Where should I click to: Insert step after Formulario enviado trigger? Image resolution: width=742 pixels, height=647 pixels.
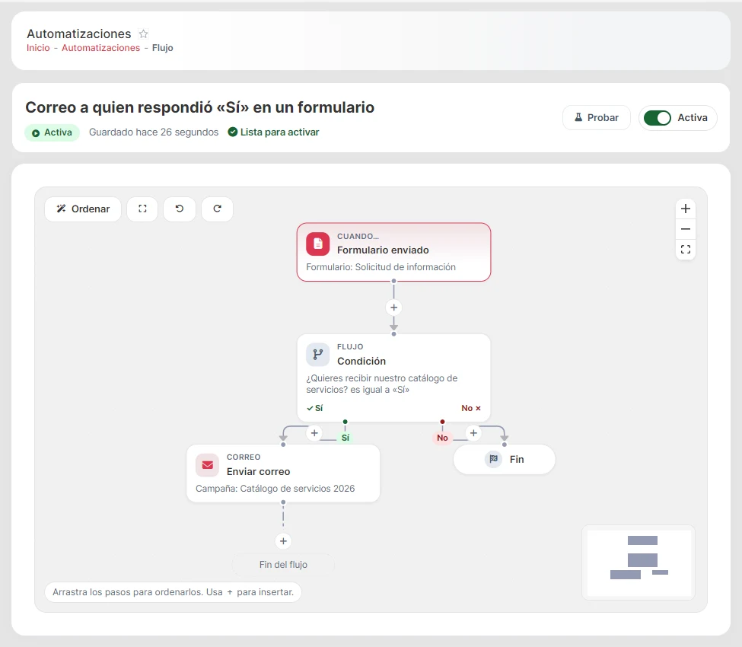393,308
